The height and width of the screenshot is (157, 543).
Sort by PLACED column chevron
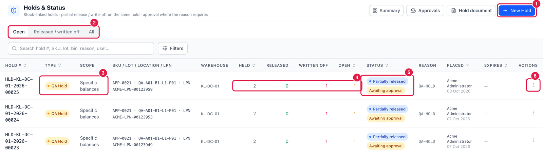coord(467,65)
